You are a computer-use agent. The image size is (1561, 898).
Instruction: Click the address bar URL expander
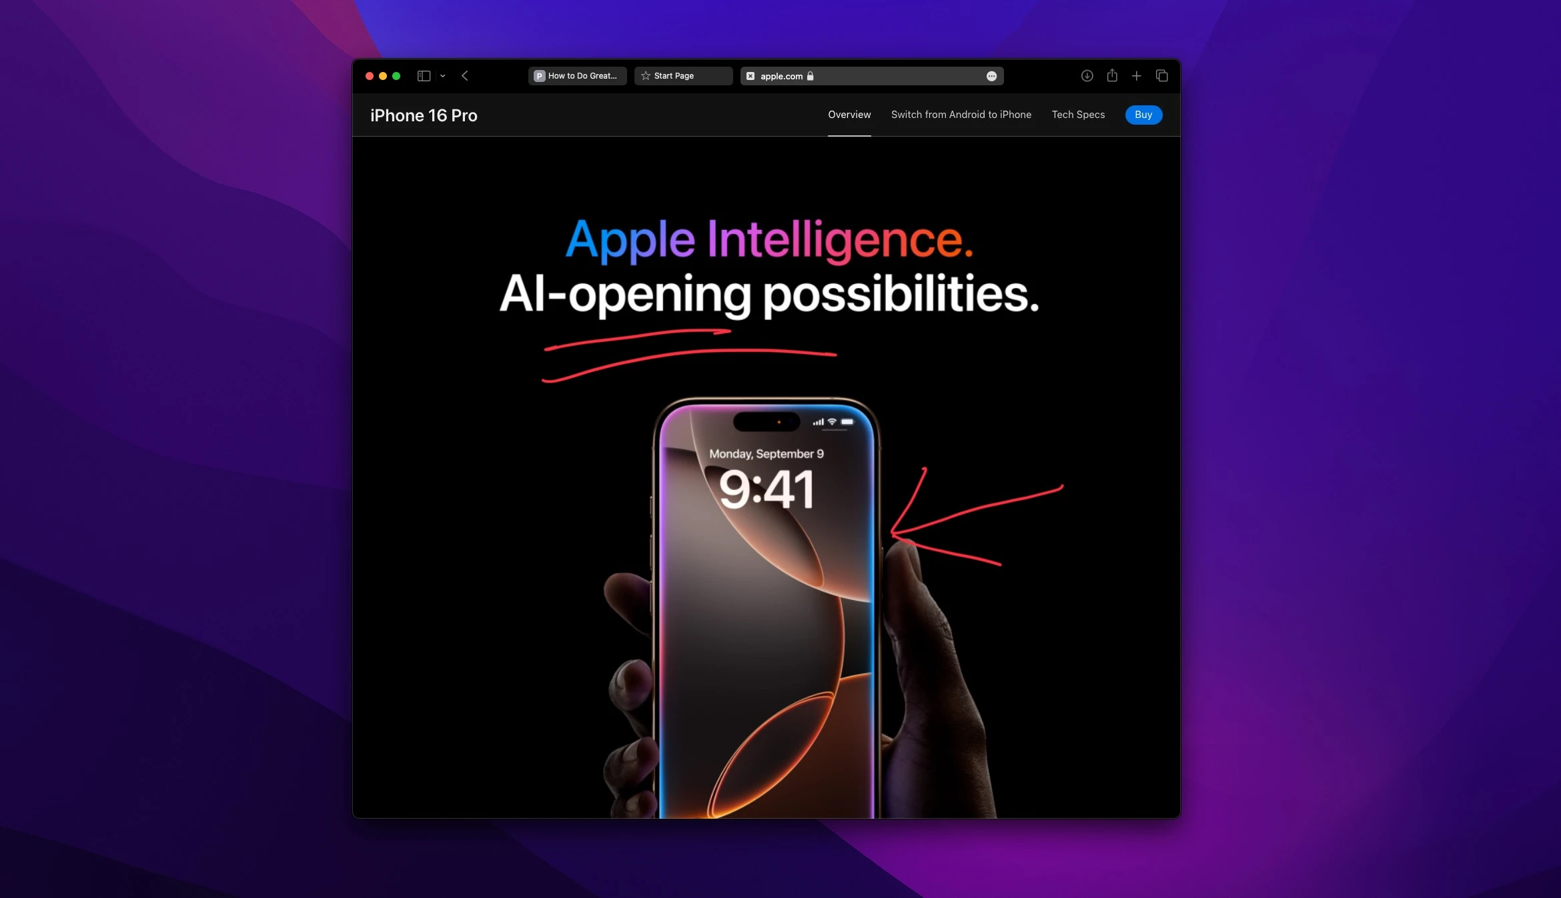click(991, 75)
